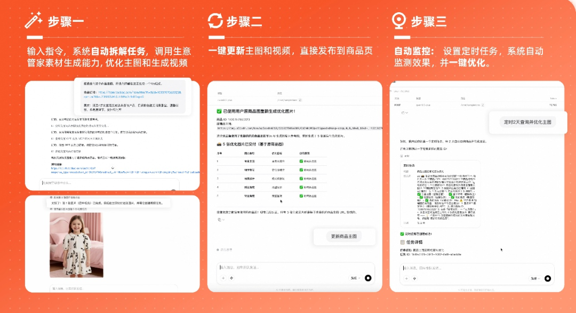576x313 pixels.
Task: Focus the lower chat input under the dress image
Action: pyautogui.click(x=113, y=288)
